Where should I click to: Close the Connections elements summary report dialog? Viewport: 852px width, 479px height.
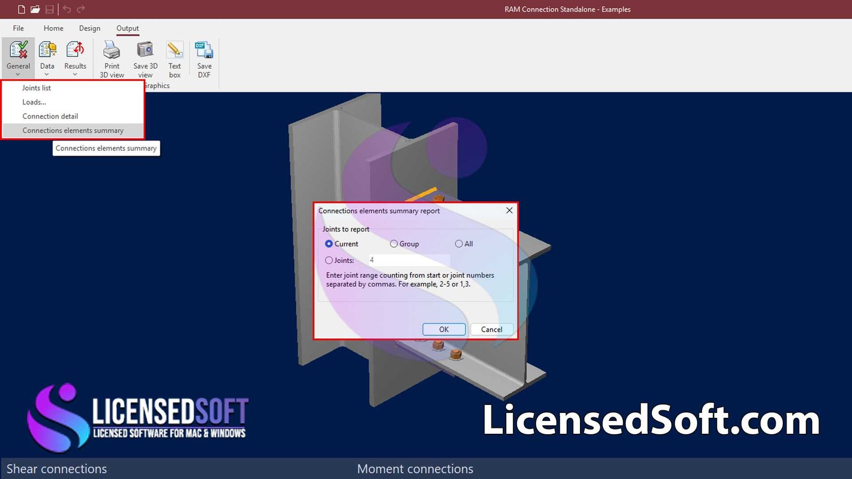509,210
